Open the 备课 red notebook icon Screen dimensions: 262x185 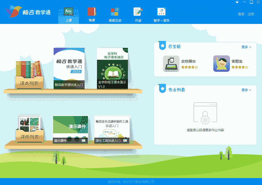92,12
